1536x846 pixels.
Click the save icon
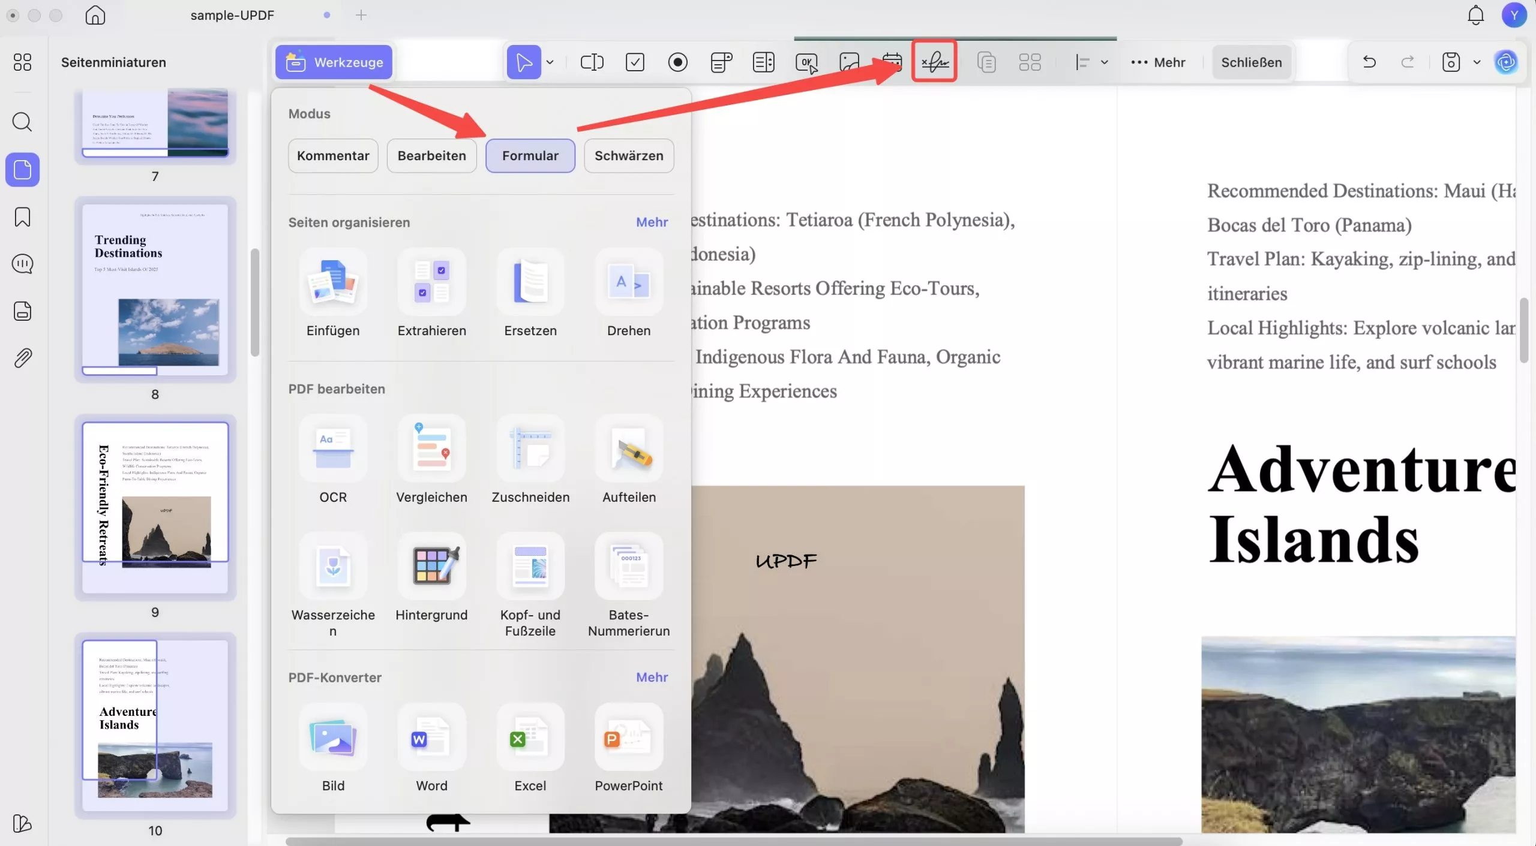pyautogui.click(x=1451, y=62)
